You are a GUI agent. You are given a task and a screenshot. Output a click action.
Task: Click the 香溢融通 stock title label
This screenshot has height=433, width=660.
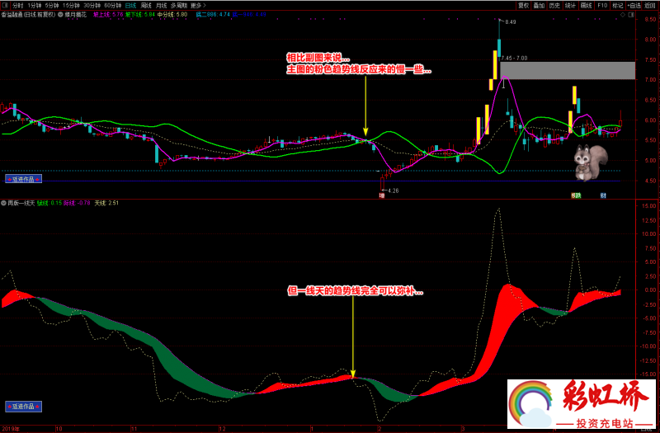pos(29,15)
